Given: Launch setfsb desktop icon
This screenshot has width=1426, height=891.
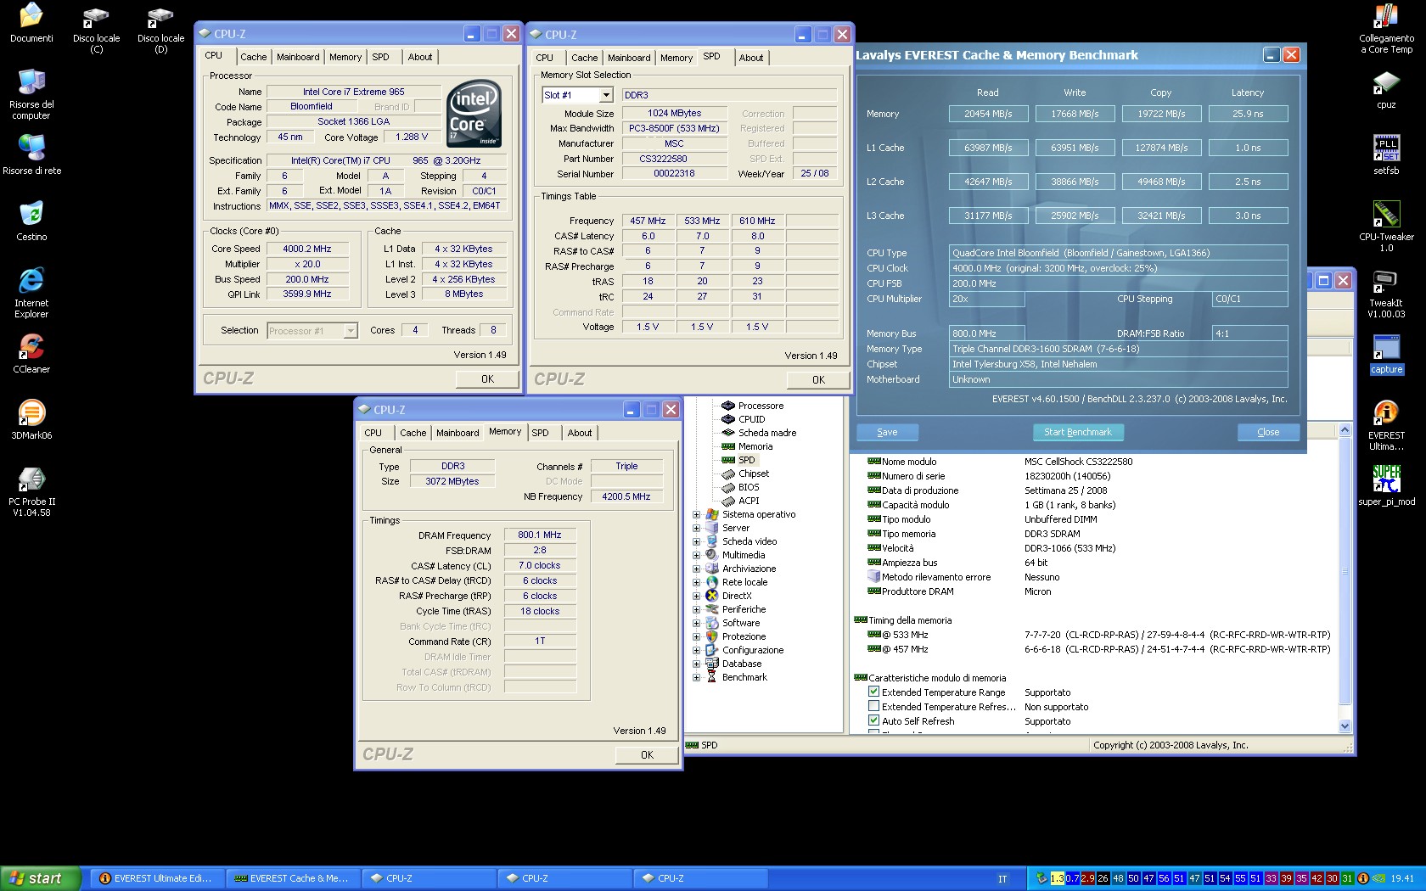Looking at the screenshot, I should click(1386, 155).
